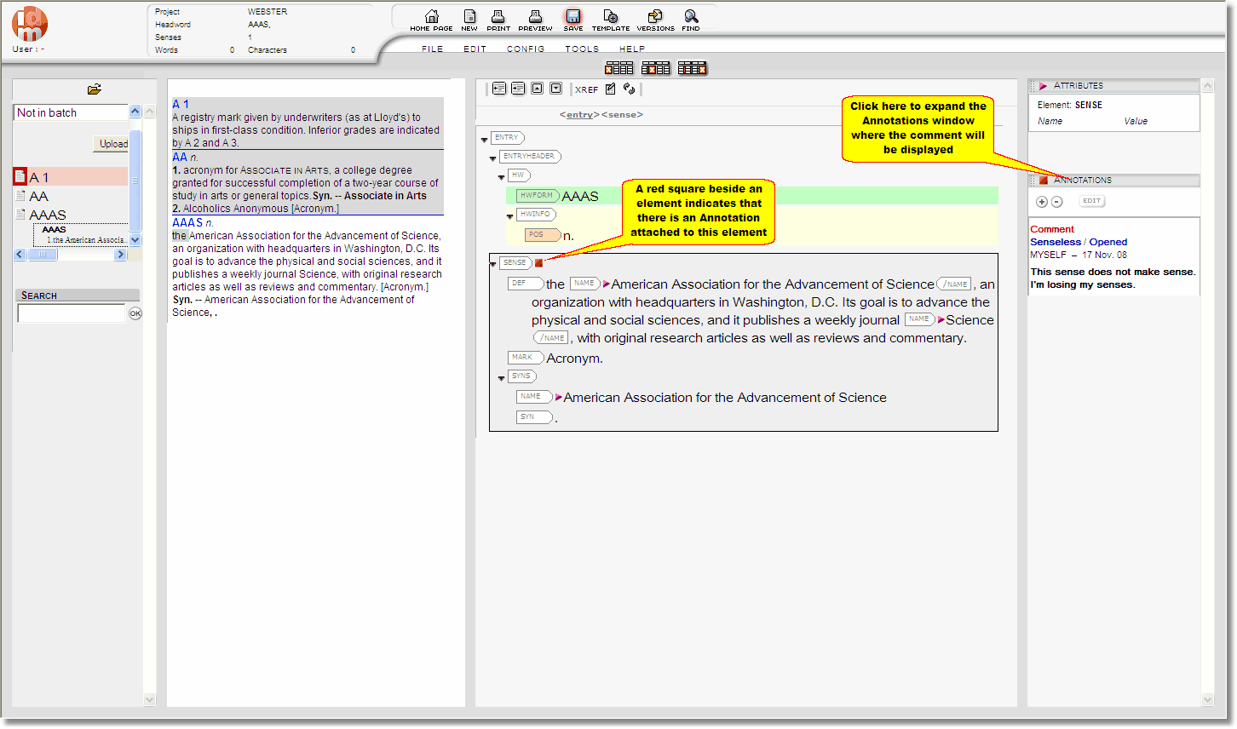1237x729 pixels.
Task: Open the File menu
Action: click(433, 49)
